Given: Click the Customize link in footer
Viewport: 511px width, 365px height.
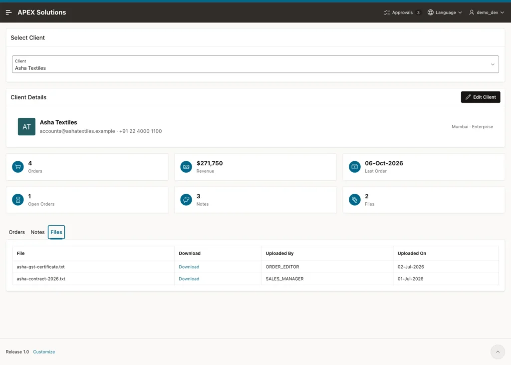Looking at the screenshot, I should pos(44,352).
